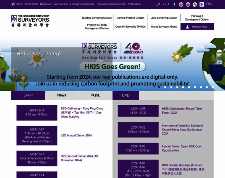Expand the EN language dropdown
The width and height of the screenshot is (225, 178).
click(209, 4)
